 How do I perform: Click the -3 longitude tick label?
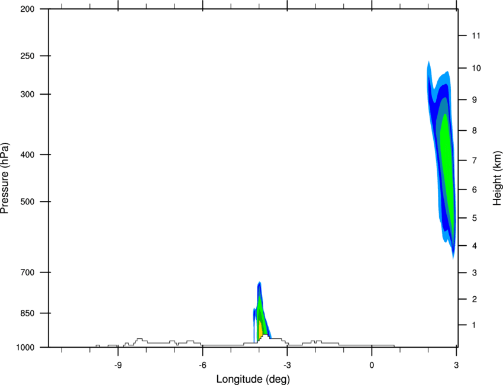287,365
